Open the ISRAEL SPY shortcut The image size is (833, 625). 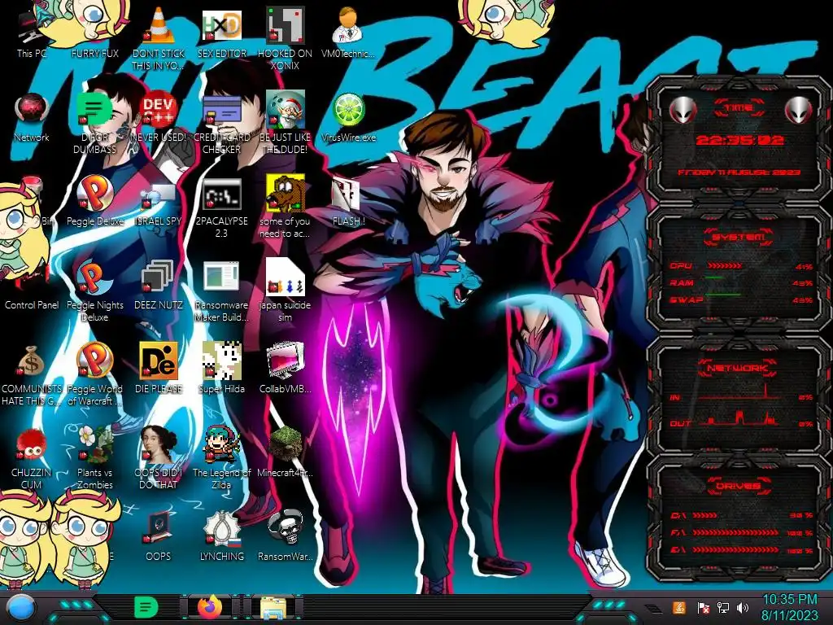(x=159, y=203)
